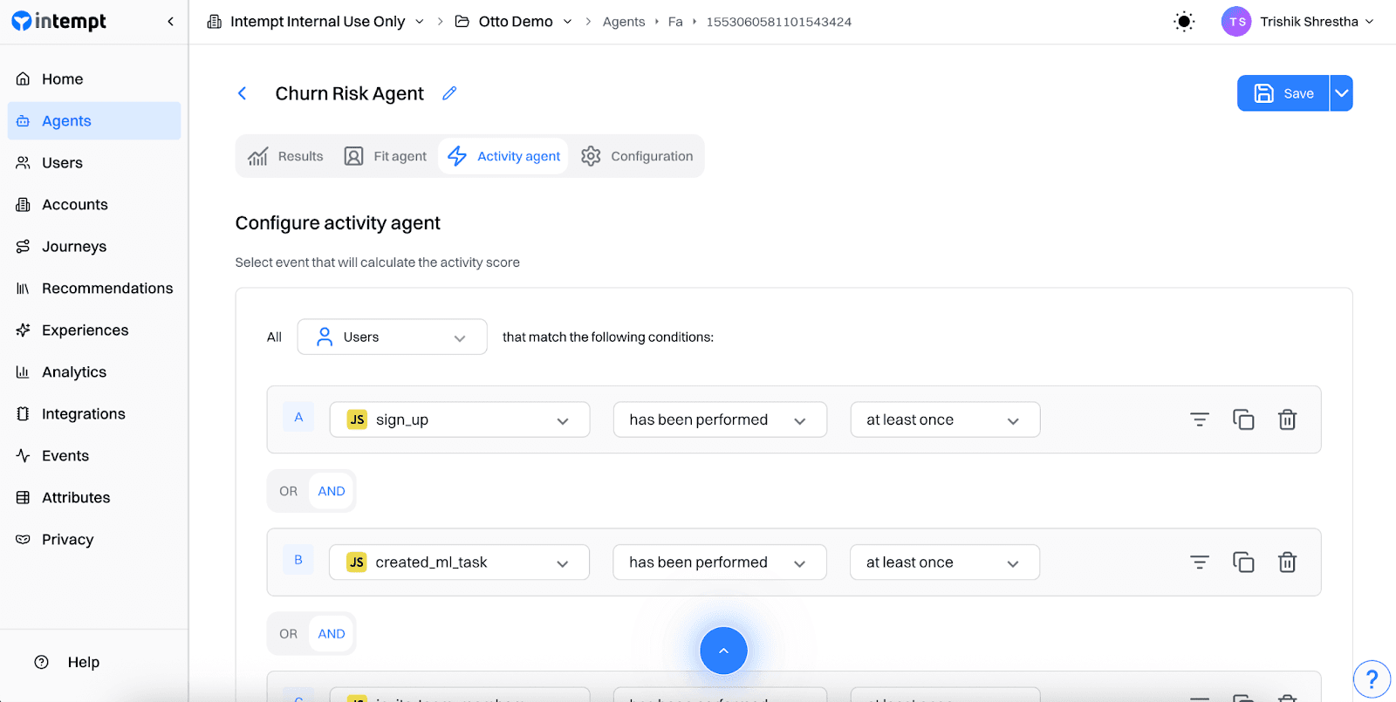
Task: Click the Analytics chart icon
Action: [24, 372]
